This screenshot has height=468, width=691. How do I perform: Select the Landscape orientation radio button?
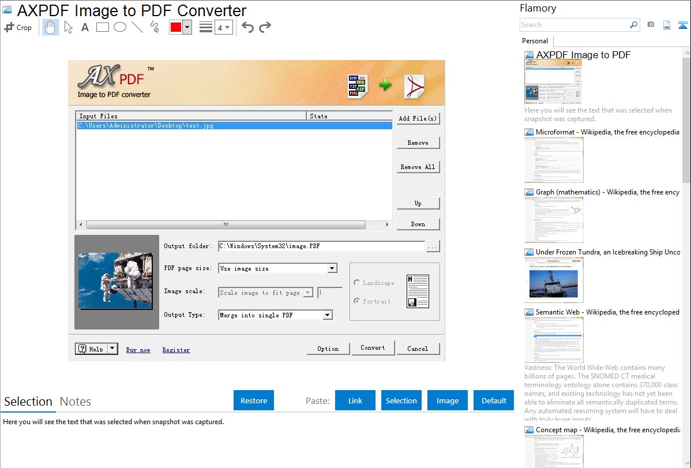click(x=356, y=283)
